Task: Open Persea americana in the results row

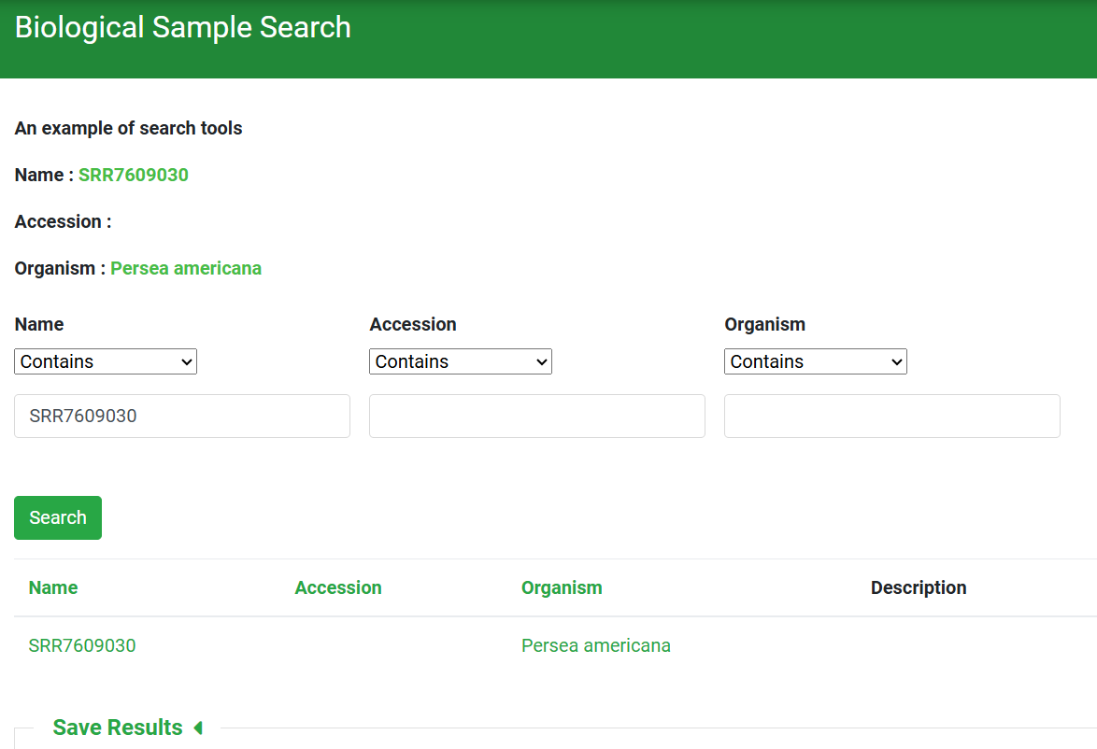Action: [x=596, y=645]
